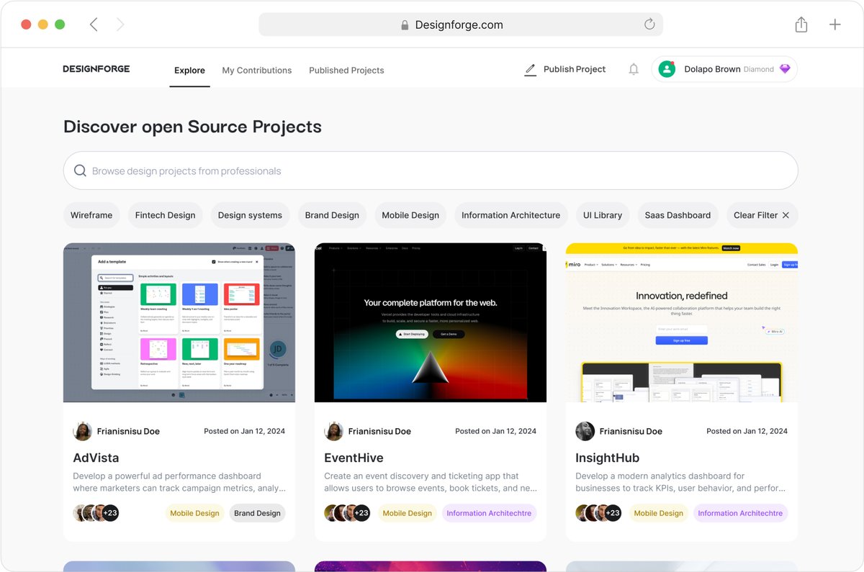Click the InsightHub project thumbnail
Viewport: 864px width, 572px height.
point(681,322)
